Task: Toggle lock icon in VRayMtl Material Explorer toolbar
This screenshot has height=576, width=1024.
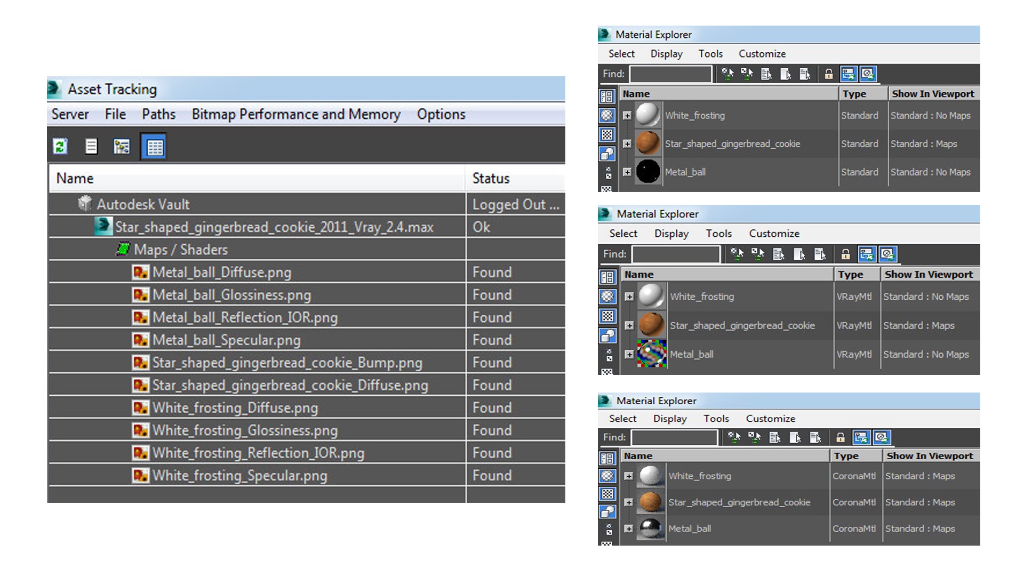Action: click(845, 254)
